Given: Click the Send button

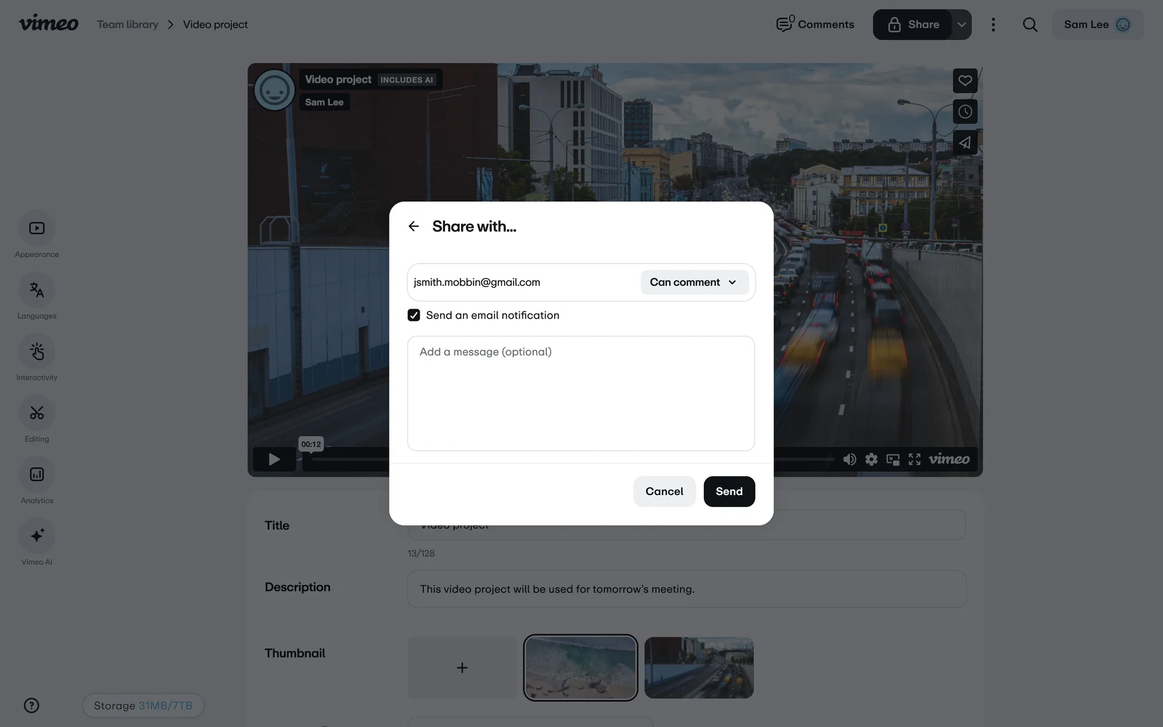Looking at the screenshot, I should (729, 491).
